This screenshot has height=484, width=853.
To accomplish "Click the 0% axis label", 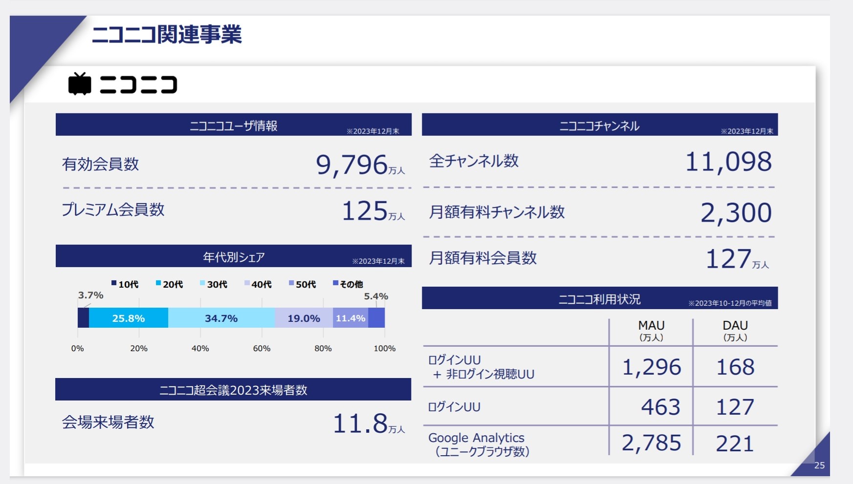I will pyautogui.click(x=77, y=348).
